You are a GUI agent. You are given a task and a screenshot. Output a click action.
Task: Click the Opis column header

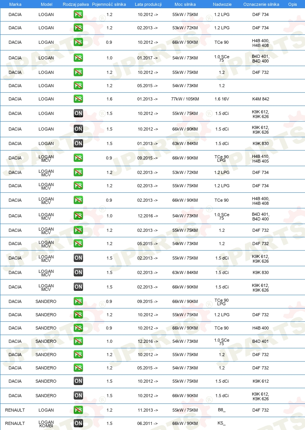click(293, 4)
